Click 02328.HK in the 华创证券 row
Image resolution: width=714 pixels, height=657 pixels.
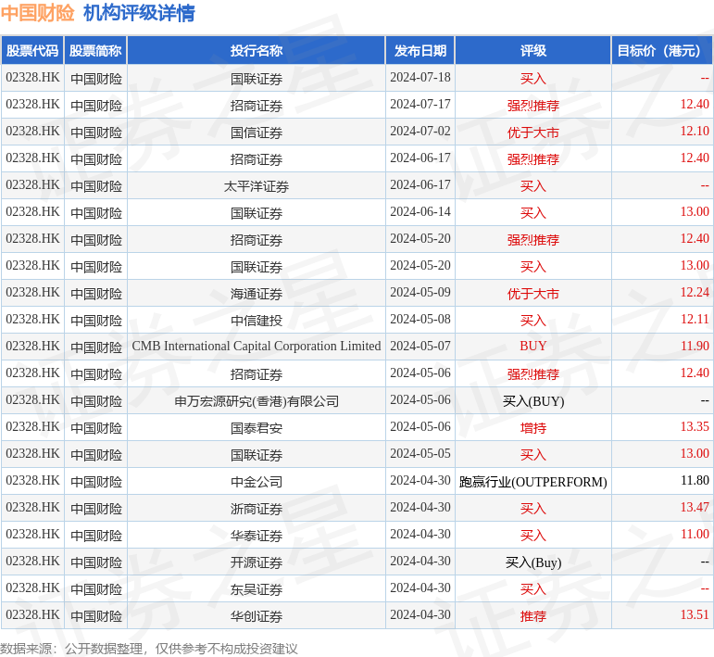coord(32,615)
